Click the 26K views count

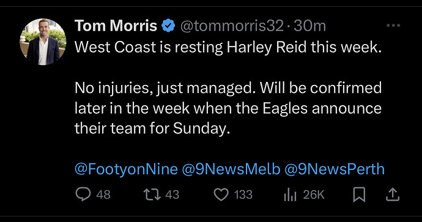(314, 194)
